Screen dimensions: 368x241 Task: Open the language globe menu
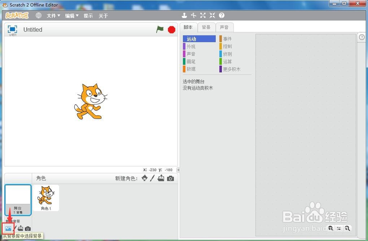(x=38, y=15)
